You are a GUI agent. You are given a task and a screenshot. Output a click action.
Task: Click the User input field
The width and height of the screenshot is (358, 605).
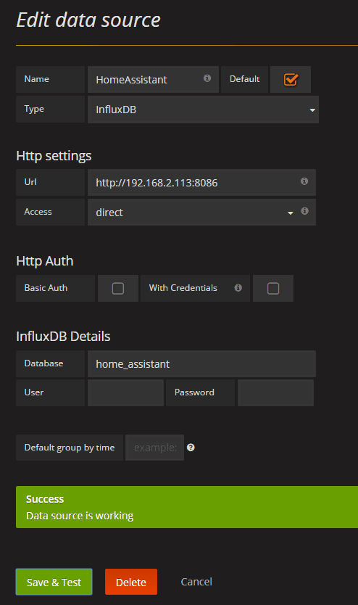coord(125,392)
